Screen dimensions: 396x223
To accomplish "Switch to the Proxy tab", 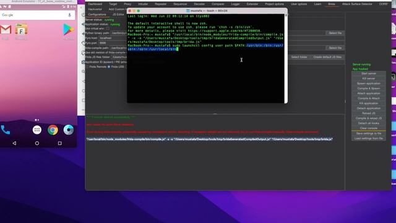I will [x=127, y=4].
